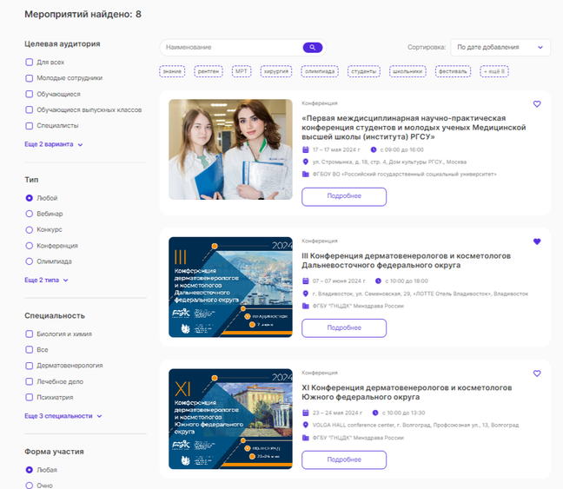563x489 pixels.
Task: Click folder icon beside ФГБОУ ВО organizer
Action: [305, 174]
